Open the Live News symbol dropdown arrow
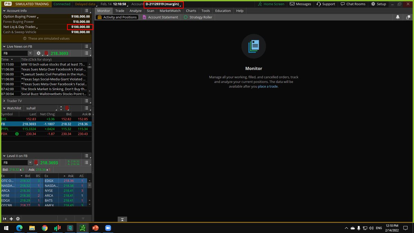Image resolution: width=414 pixels, height=233 pixels. [x=30, y=53]
